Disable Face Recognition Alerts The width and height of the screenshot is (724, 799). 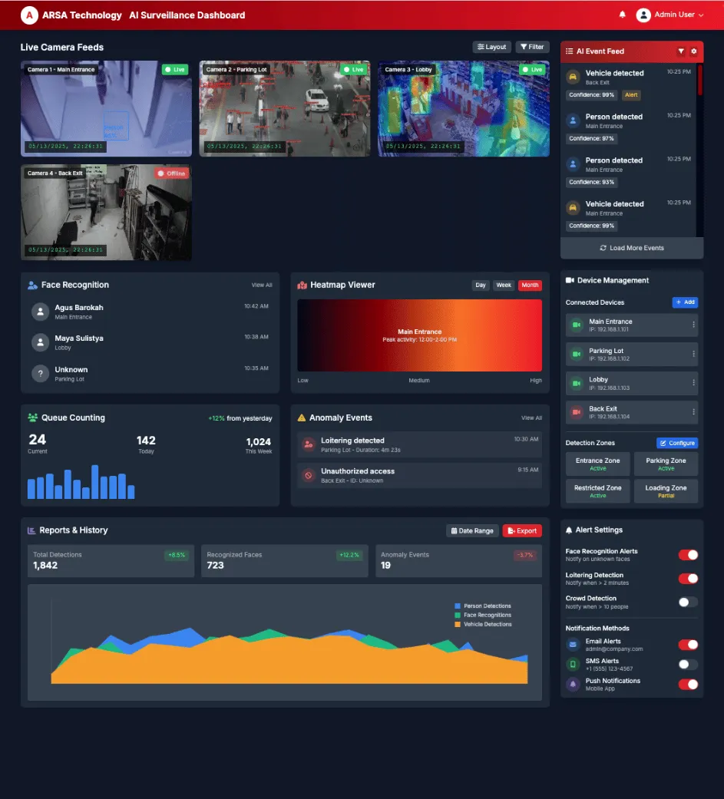coord(688,555)
